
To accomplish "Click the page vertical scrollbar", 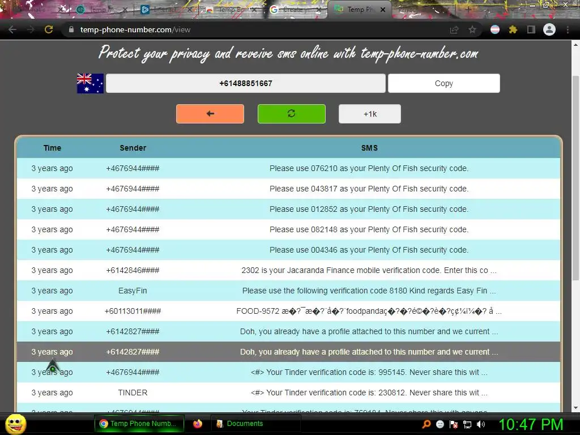I will tap(575, 177).
